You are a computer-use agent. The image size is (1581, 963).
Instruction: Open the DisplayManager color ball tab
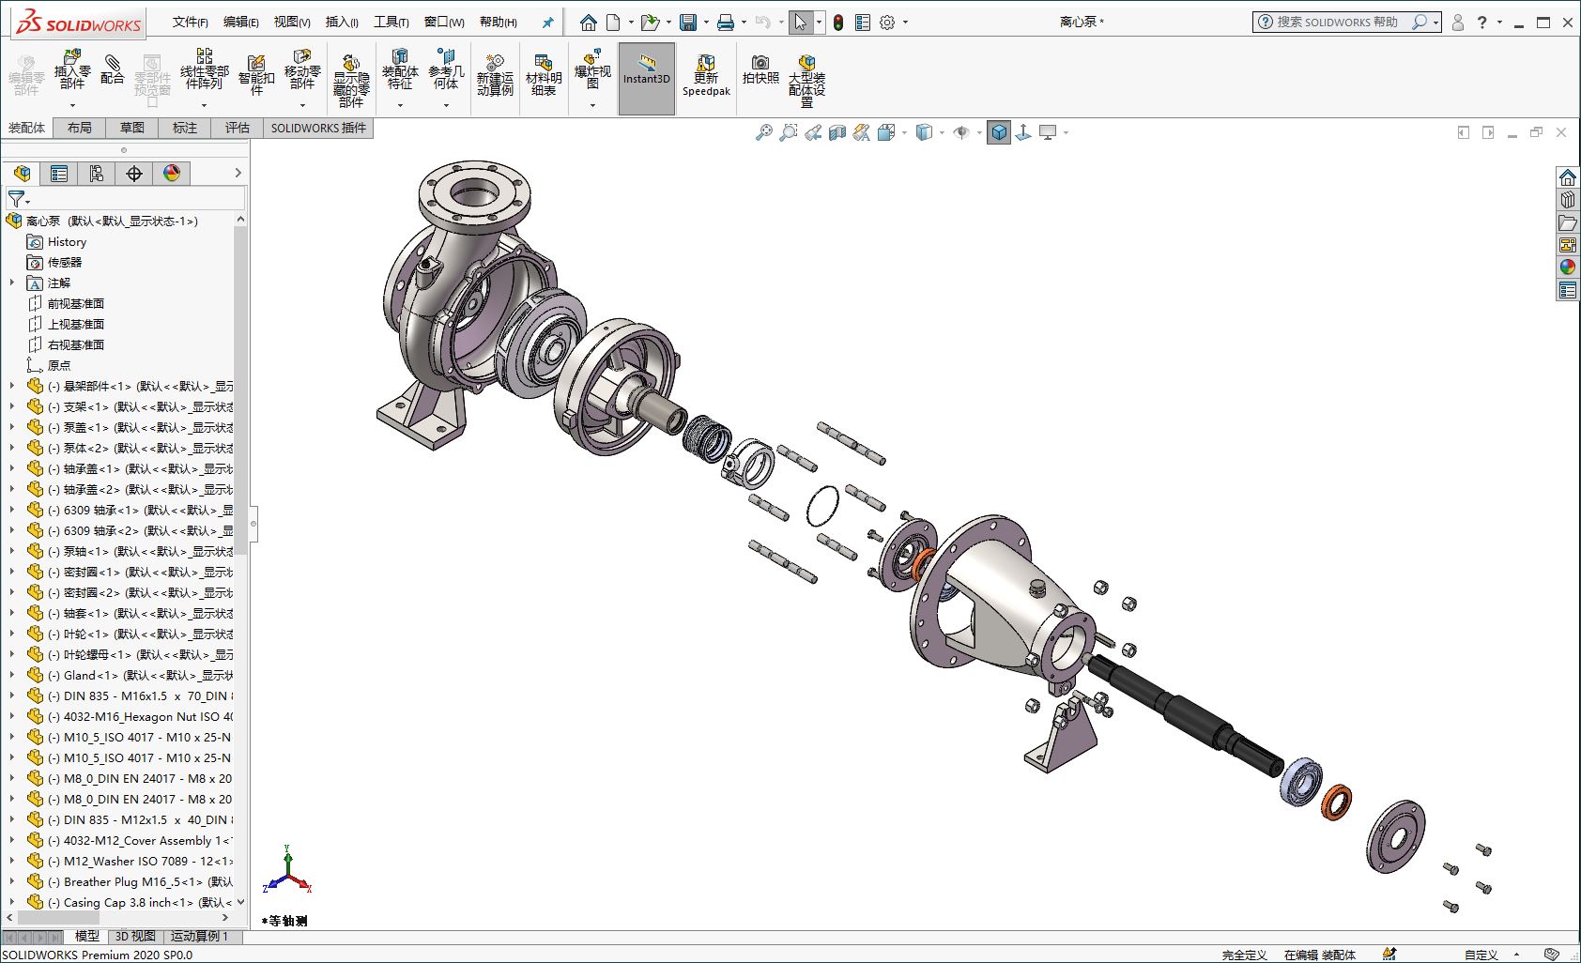[x=172, y=173]
